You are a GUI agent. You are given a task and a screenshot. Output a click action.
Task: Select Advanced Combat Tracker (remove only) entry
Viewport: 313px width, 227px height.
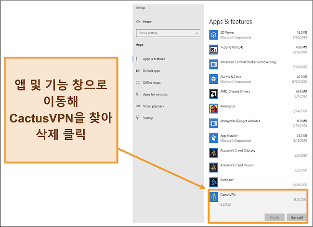(248, 62)
